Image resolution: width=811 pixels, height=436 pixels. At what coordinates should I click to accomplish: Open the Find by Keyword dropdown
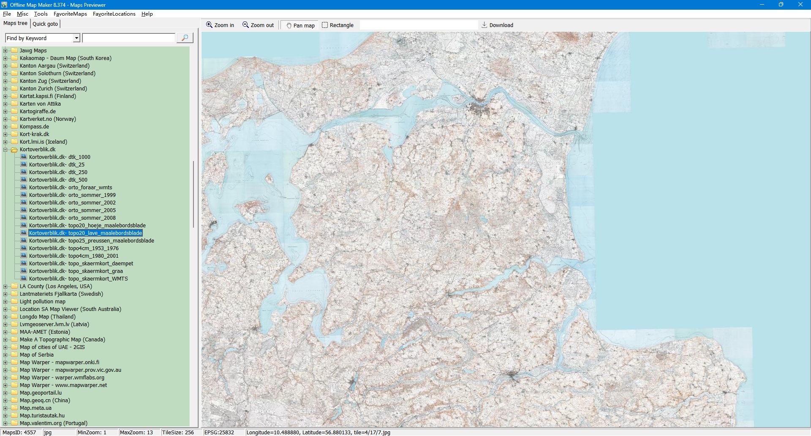(x=76, y=38)
